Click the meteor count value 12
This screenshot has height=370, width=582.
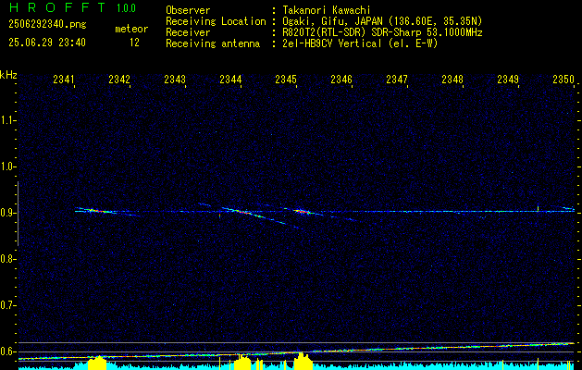click(134, 43)
